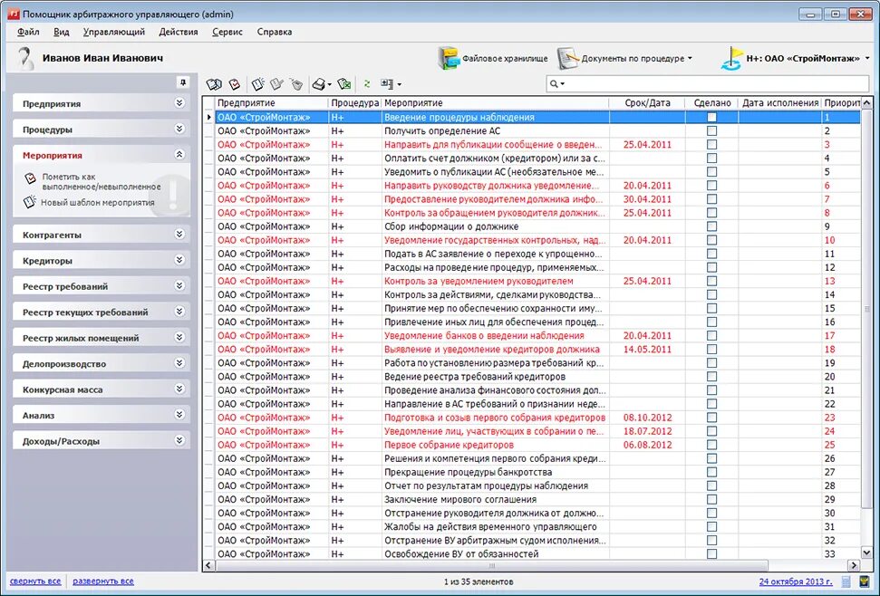Click the calculator icon in status bar
The width and height of the screenshot is (880, 596).
click(846, 582)
